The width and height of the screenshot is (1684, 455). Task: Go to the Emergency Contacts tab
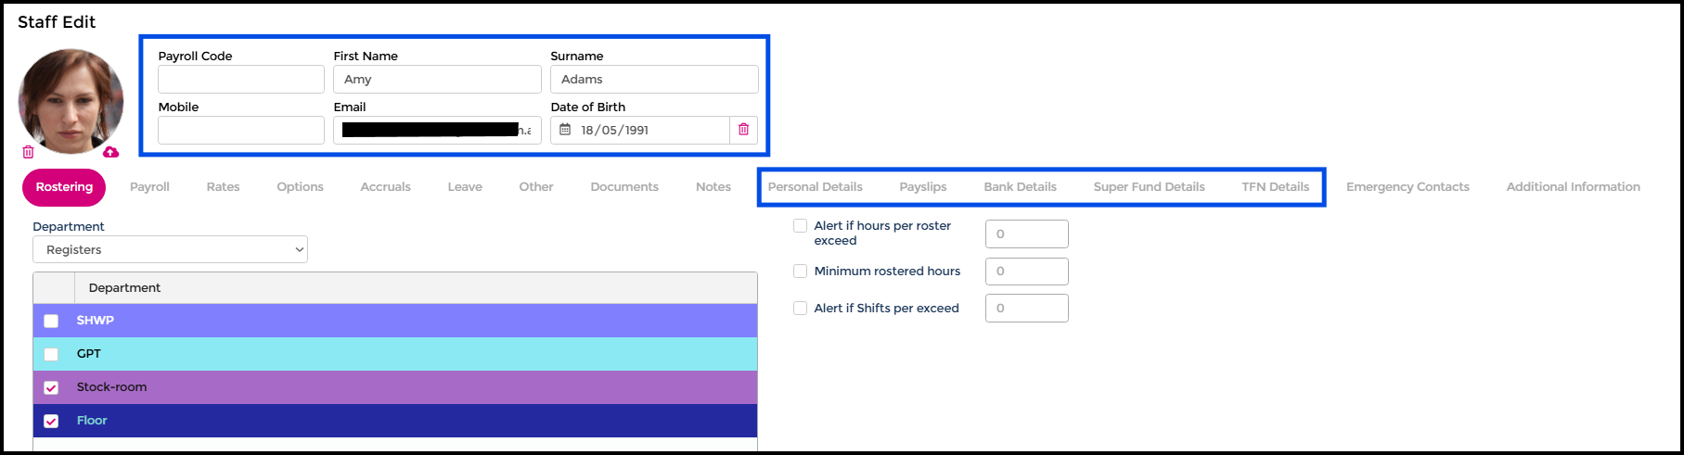pyautogui.click(x=1408, y=187)
